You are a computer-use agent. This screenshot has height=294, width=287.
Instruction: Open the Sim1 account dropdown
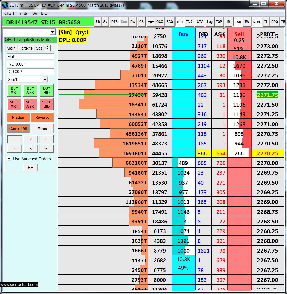point(45,80)
